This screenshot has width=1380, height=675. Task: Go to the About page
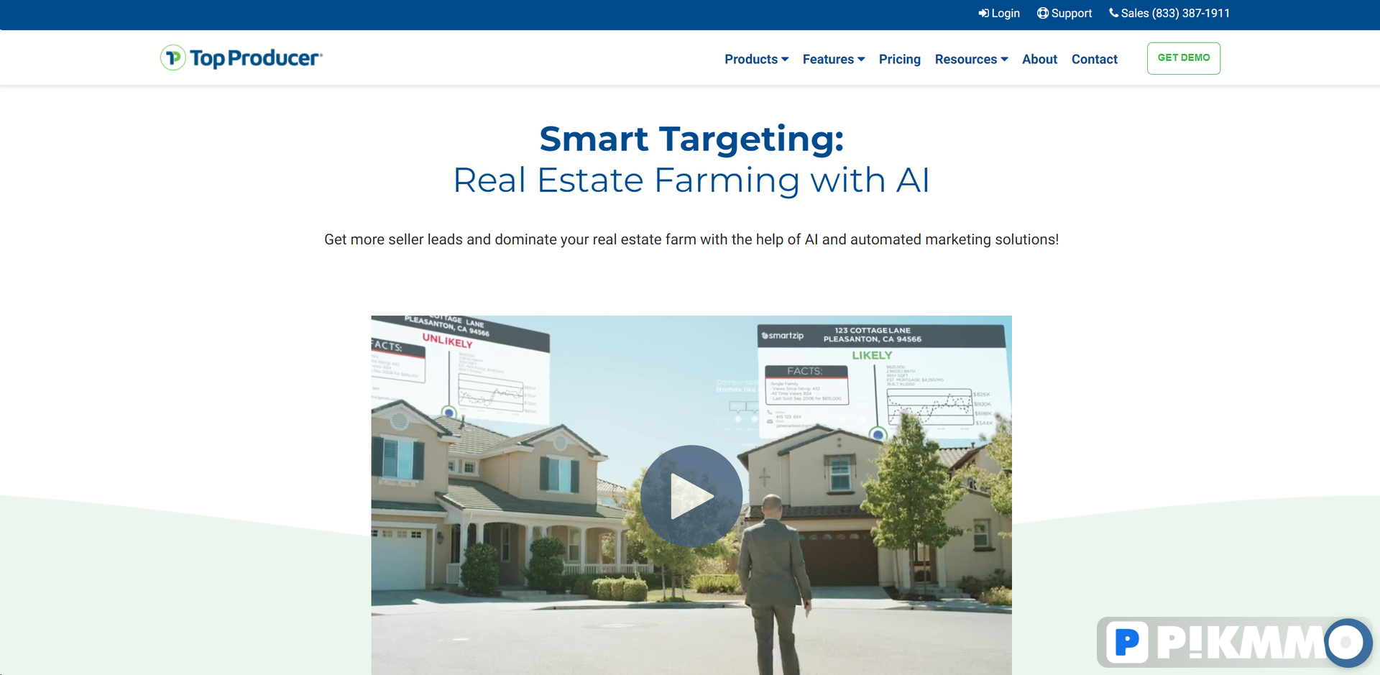pos(1039,59)
